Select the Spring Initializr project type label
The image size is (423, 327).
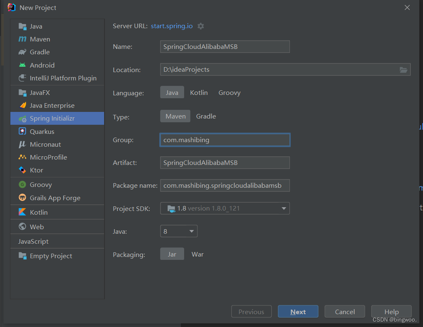pos(52,119)
